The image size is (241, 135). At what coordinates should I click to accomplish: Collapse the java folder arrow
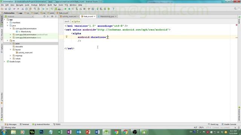point(8,25)
